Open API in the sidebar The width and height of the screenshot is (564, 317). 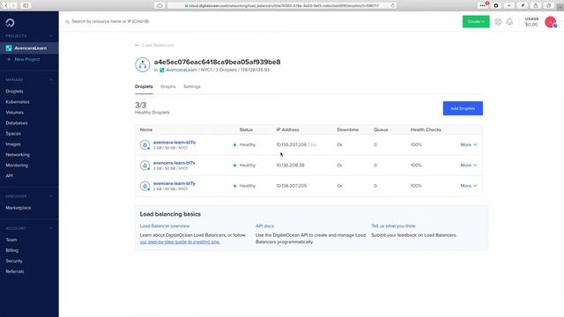coord(10,176)
